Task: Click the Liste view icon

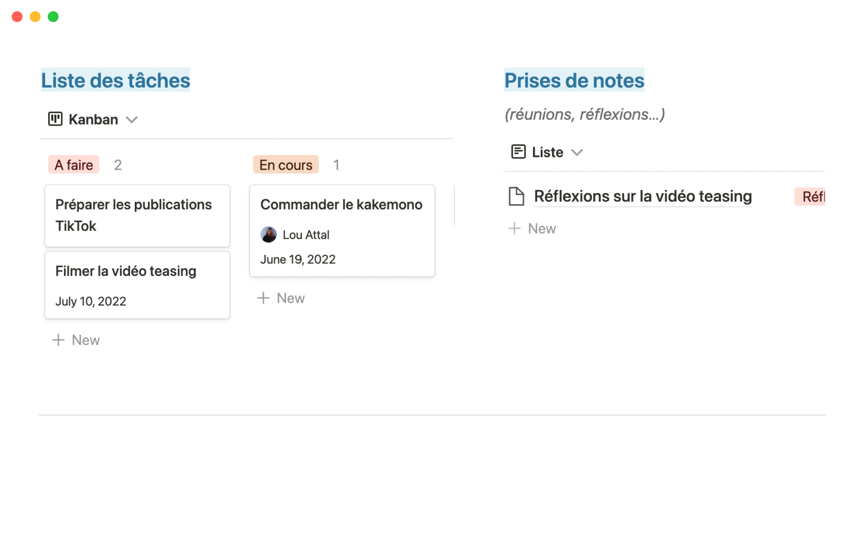Action: 518,152
